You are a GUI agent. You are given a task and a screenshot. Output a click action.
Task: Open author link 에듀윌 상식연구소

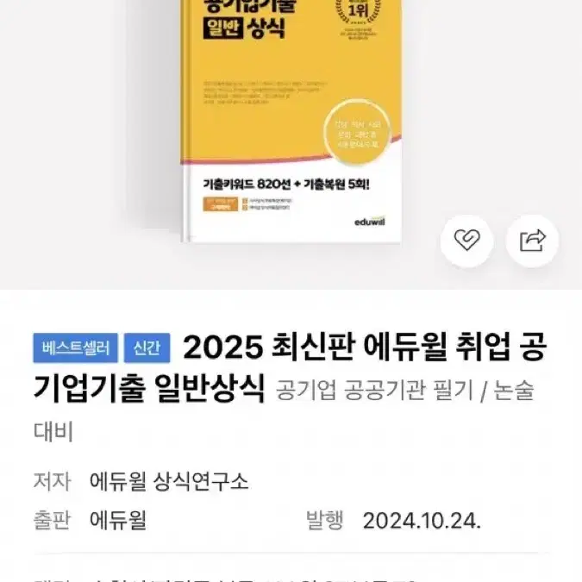tap(169, 481)
